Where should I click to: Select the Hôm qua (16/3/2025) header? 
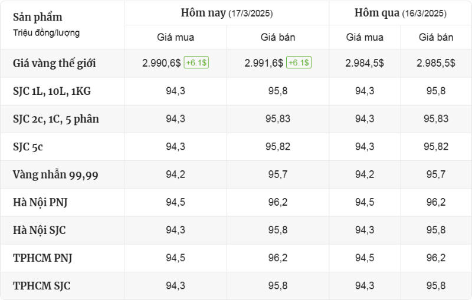point(401,13)
